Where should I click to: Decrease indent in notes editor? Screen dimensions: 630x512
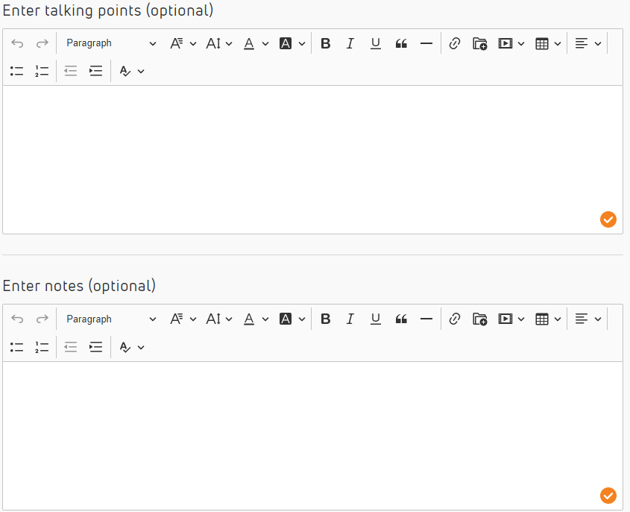[x=71, y=347]
